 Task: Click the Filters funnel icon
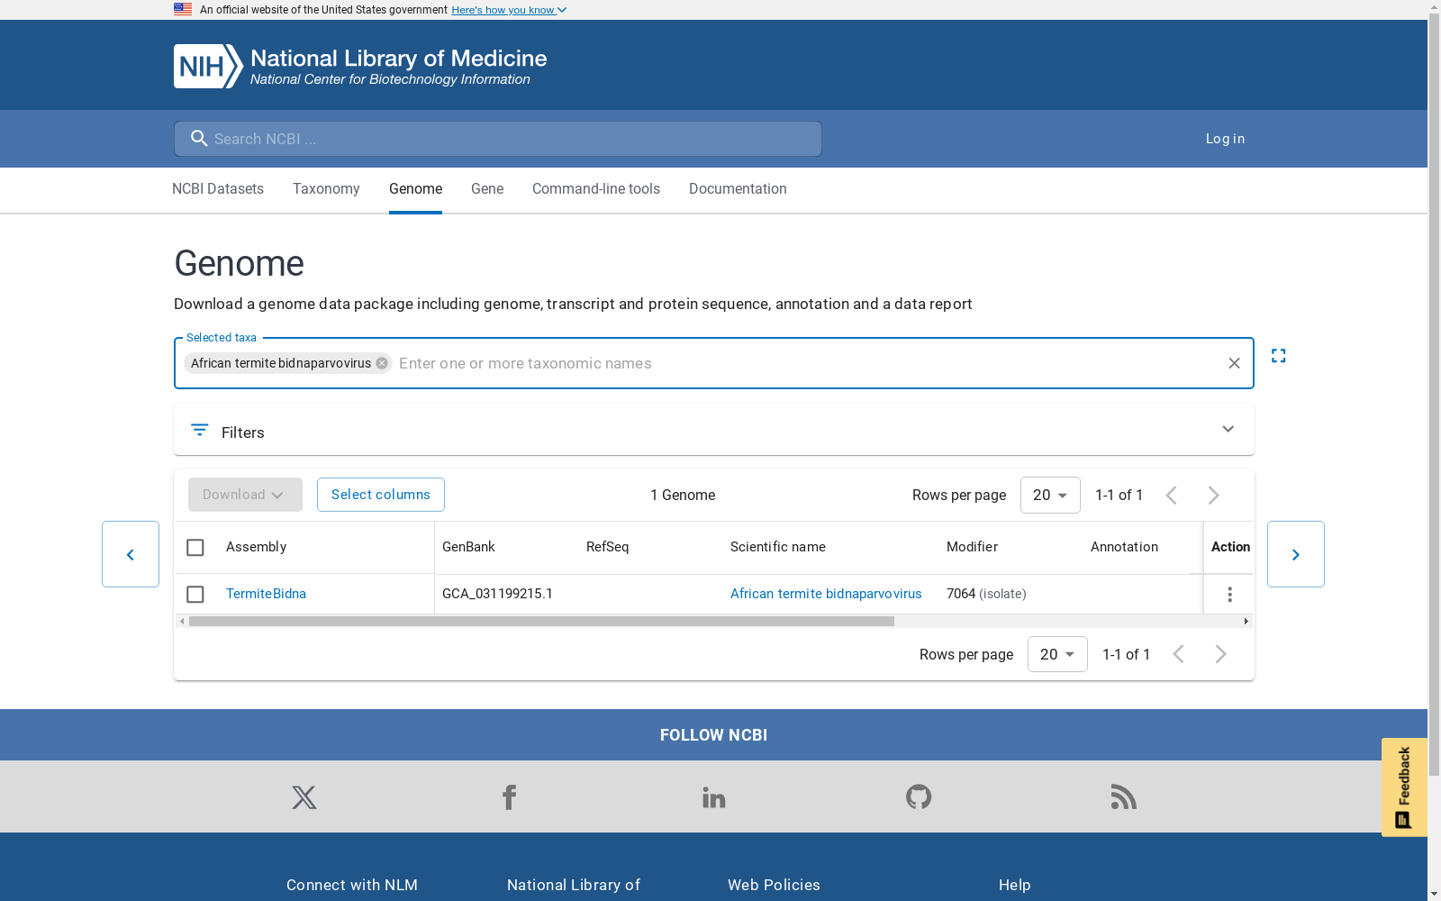pyautogui.click(x=200, y=430)
